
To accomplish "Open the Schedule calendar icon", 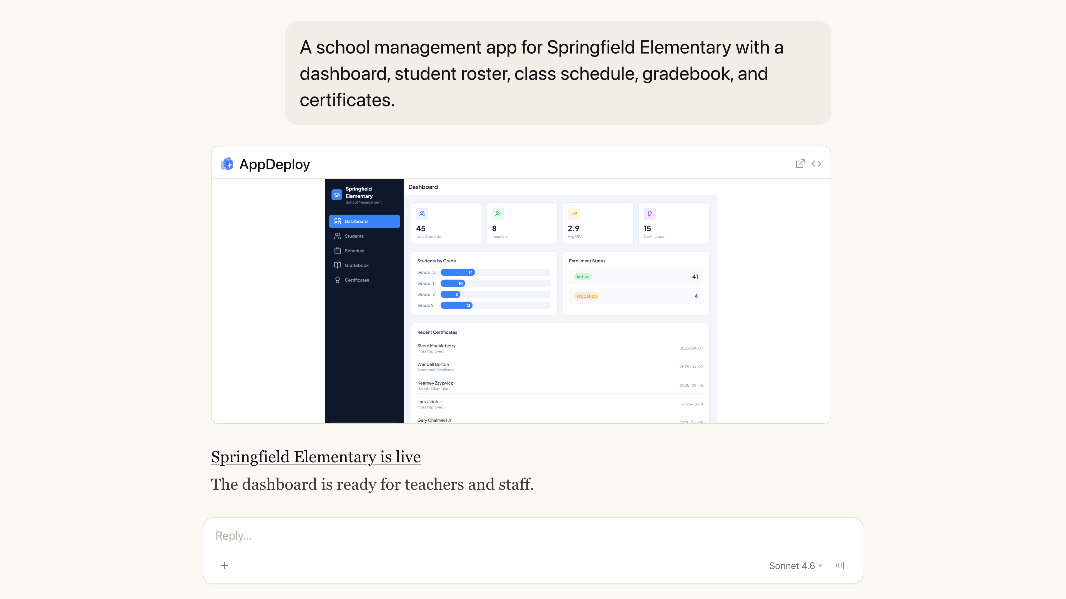I will pos(337,250).
